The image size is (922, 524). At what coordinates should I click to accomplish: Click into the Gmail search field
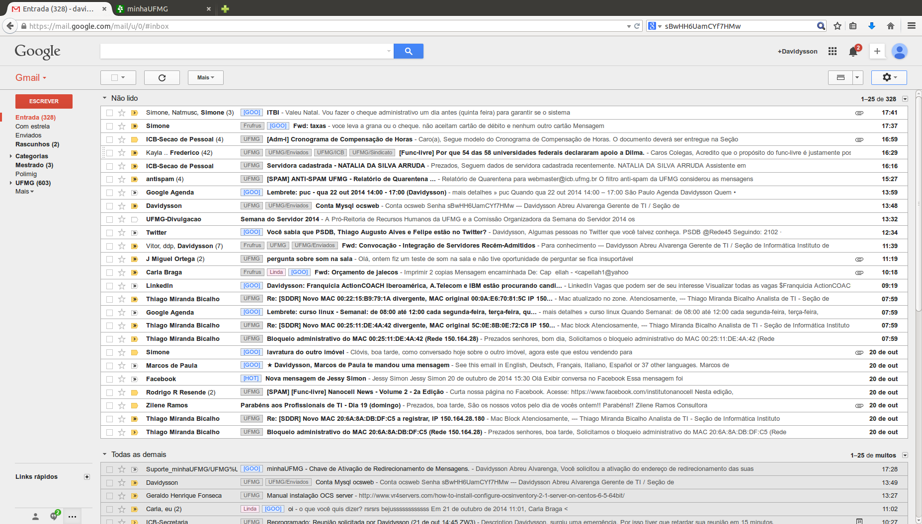pos(243,51)
